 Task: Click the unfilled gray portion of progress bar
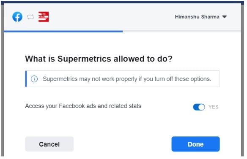coord(182,32)
